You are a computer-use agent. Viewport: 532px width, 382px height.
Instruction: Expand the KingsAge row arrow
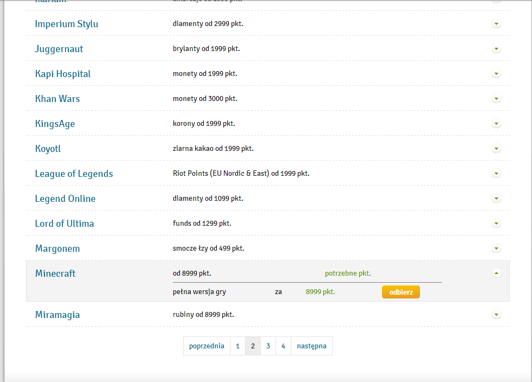(496, 124)
